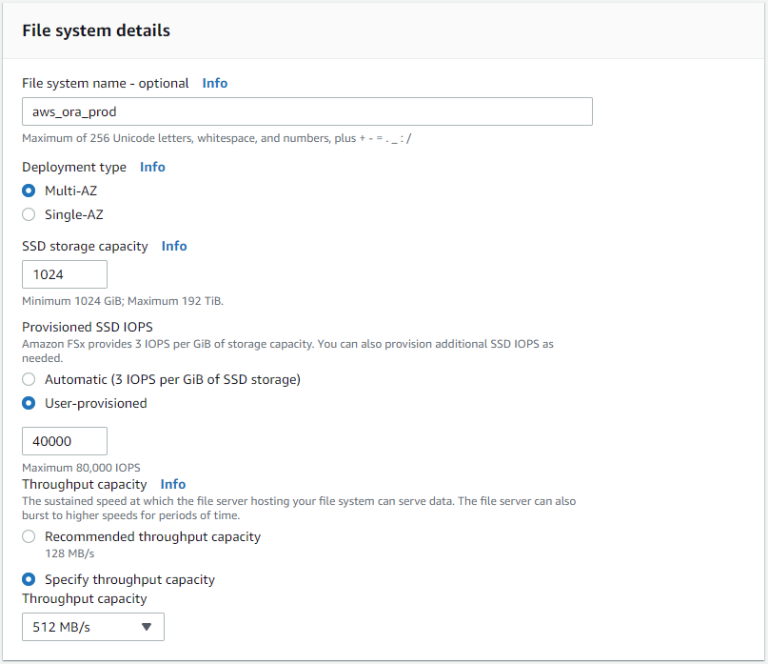Select the Multi-AZ deployment type
The height and width of the screenshot is (664, 768).
pos(30,191)
